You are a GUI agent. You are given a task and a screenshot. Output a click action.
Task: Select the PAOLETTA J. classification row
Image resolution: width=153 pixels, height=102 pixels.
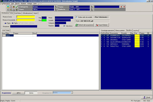pos(126,46)
